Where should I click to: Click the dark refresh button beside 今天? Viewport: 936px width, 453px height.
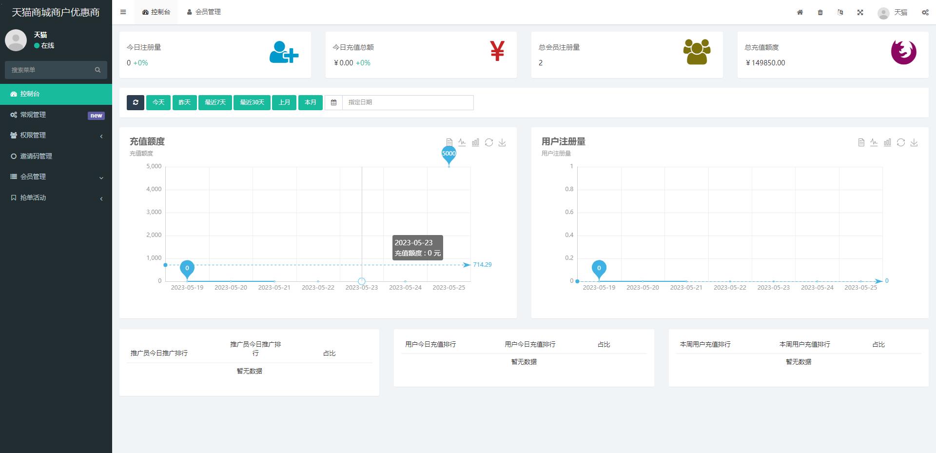(136, 102)
